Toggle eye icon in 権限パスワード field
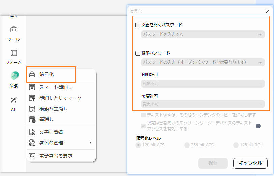The image size is (274, 176). [x=260, y=62]
